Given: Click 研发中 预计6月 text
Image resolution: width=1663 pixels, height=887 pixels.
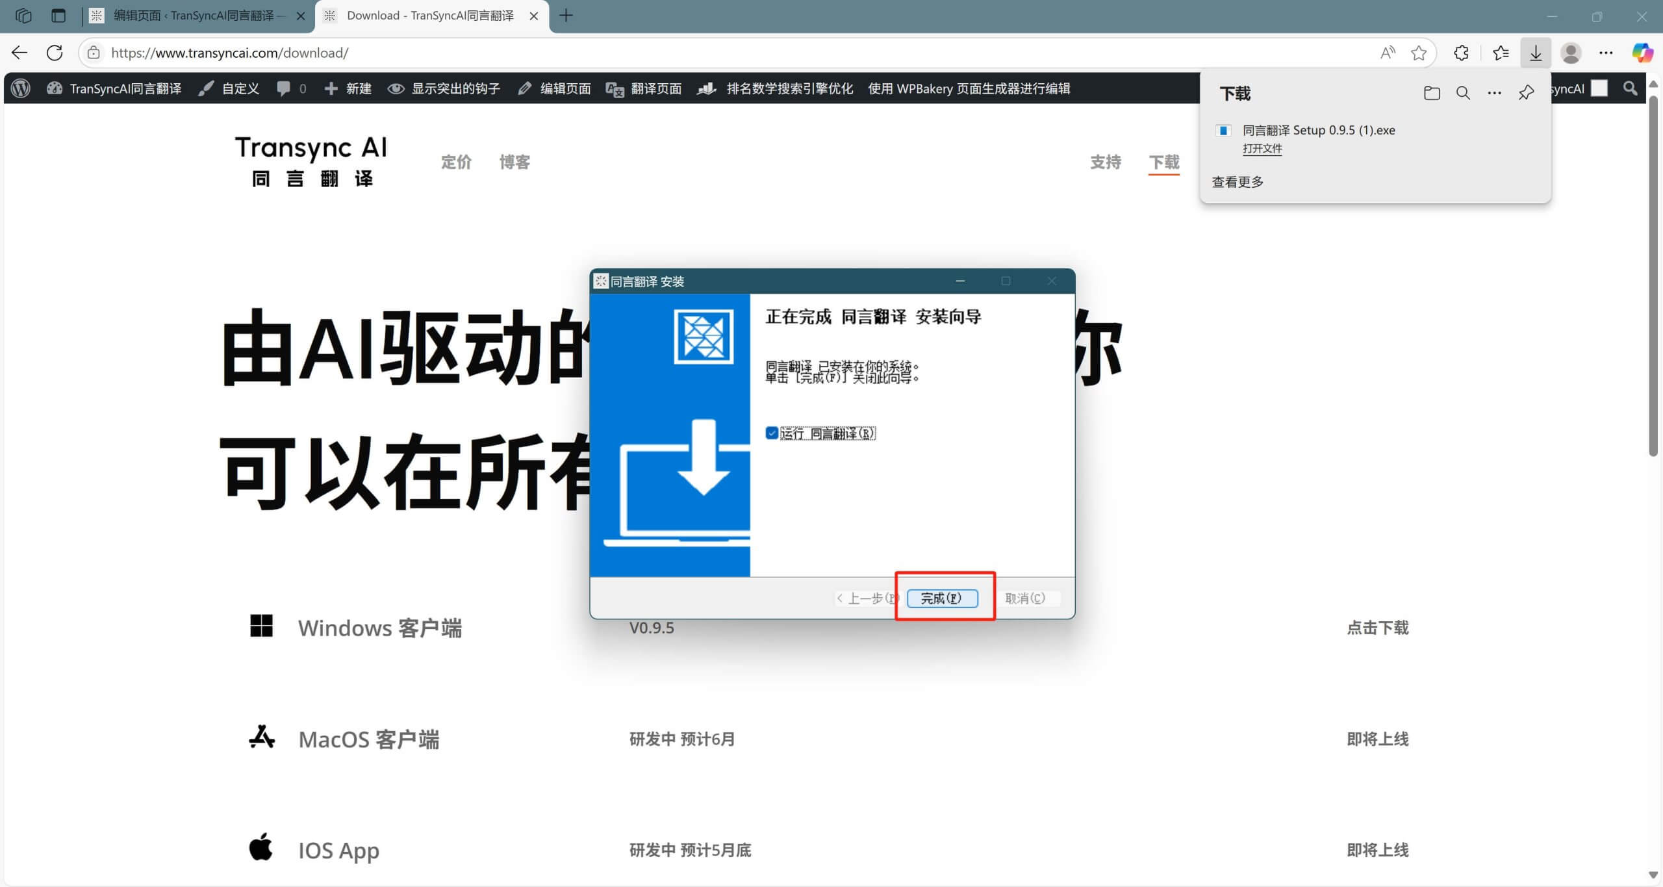Looking at the screenshot, I should coord(681,739).
